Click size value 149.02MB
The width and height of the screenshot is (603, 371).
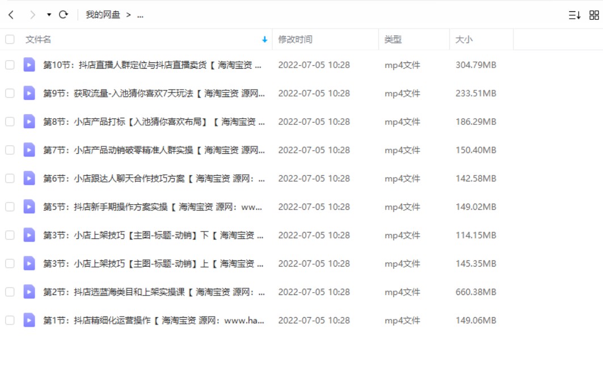476,207
